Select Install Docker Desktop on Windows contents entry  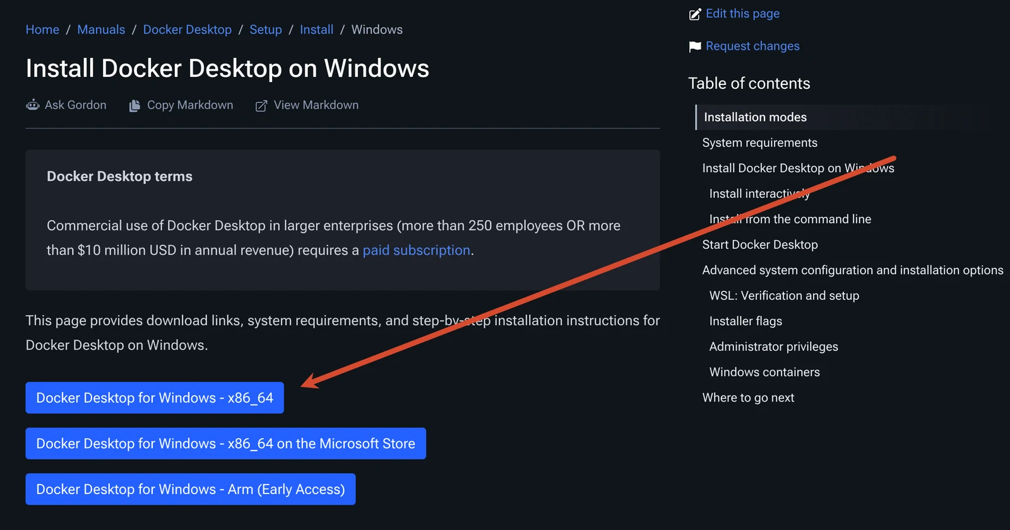[x=799, y=168]
